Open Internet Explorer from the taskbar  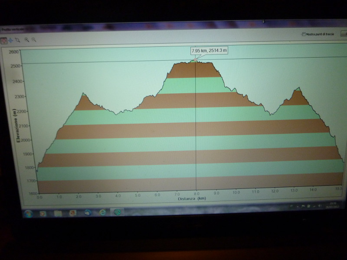pyautogui.click(x=102, y=212)
